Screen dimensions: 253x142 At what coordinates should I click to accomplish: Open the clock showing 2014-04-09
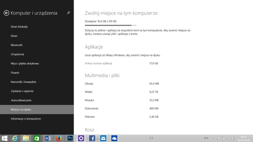coord(244,138)
